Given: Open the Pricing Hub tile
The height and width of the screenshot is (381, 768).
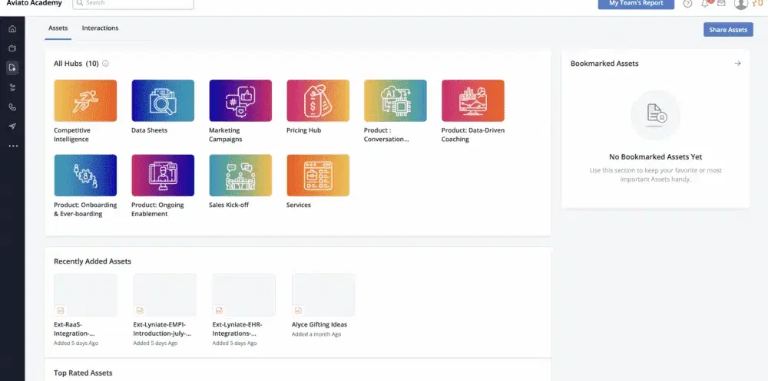Looking at the screenshot, I should point(318,100).
